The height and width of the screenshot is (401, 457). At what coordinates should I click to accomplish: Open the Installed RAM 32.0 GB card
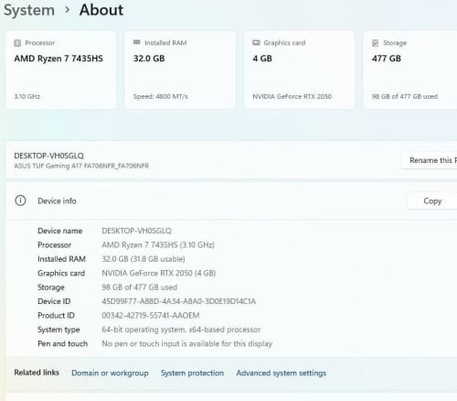point(180,70)
